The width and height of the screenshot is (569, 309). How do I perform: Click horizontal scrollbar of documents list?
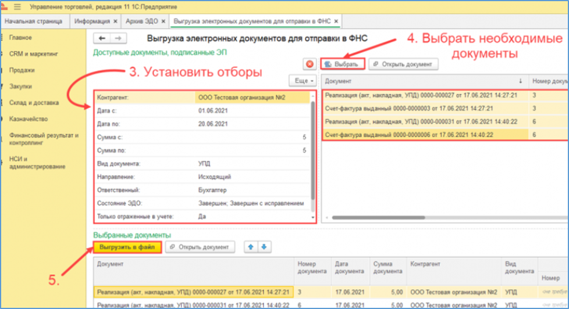tap(379, 218)
